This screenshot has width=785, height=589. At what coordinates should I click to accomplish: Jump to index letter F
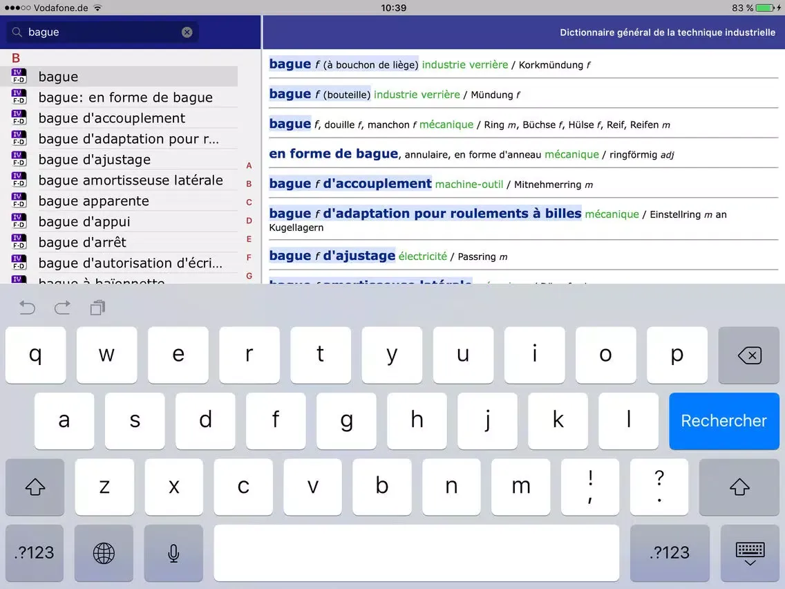pyautogui.click(x=249, y=257)
